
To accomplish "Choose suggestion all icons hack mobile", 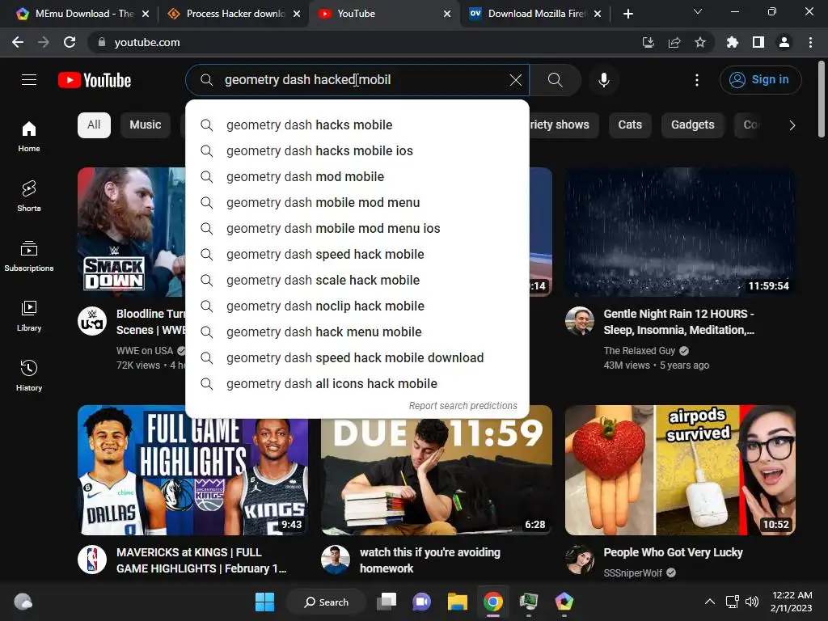I will click(357, 384).
